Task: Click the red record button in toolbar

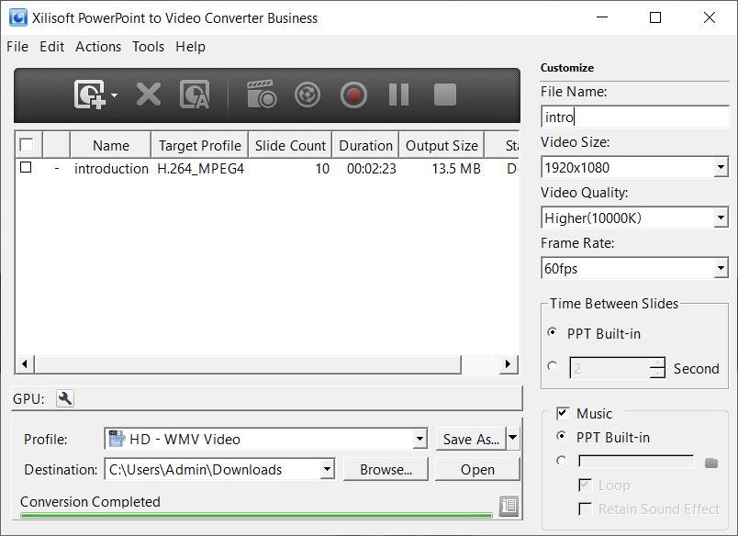Action: tap(353, 95)
